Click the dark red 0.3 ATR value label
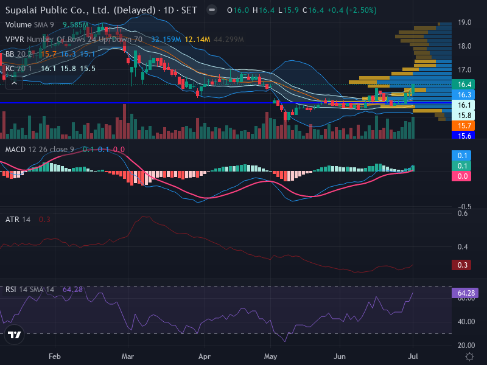The height and width of the screenshot is (365, 487). (461, 265)
